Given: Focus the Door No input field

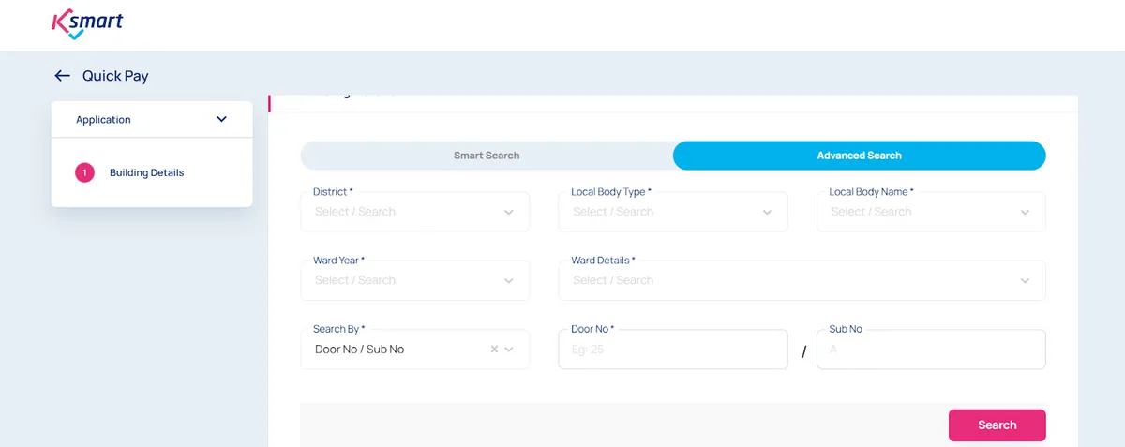Looking at the screenshot, I should (x=672, y=350).
